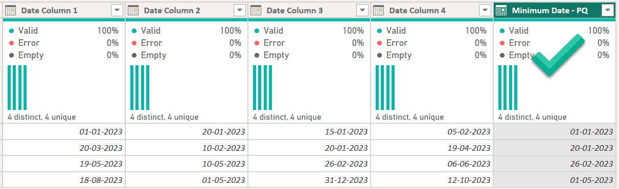Click the Date Column 1 data type icon
The image size is (619, 189).
tap(10, 10)
